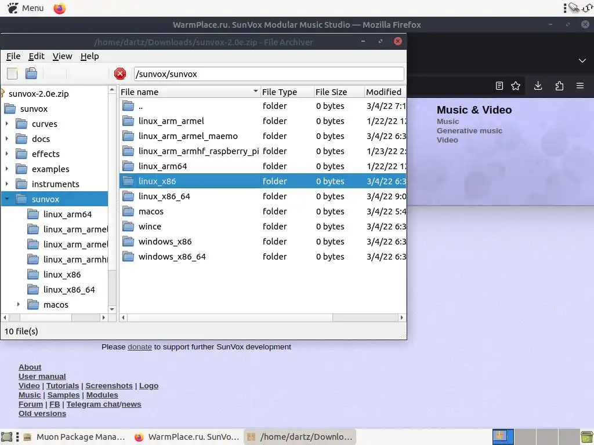
Task: Open Firefox extensions puzzle icon
Action: (x=559, y=86)
